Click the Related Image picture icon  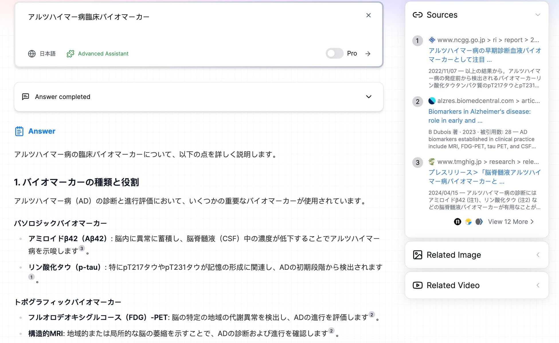pos(417,255)
